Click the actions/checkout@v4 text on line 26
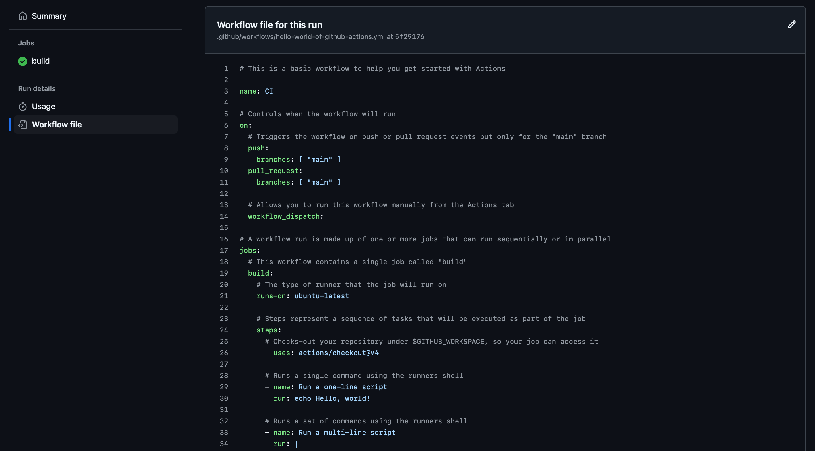815x451 pixels. click(x=339, y=353)
